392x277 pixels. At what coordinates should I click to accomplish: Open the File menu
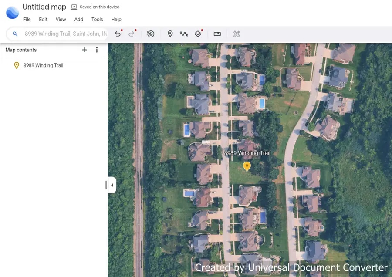click(27, 19)
